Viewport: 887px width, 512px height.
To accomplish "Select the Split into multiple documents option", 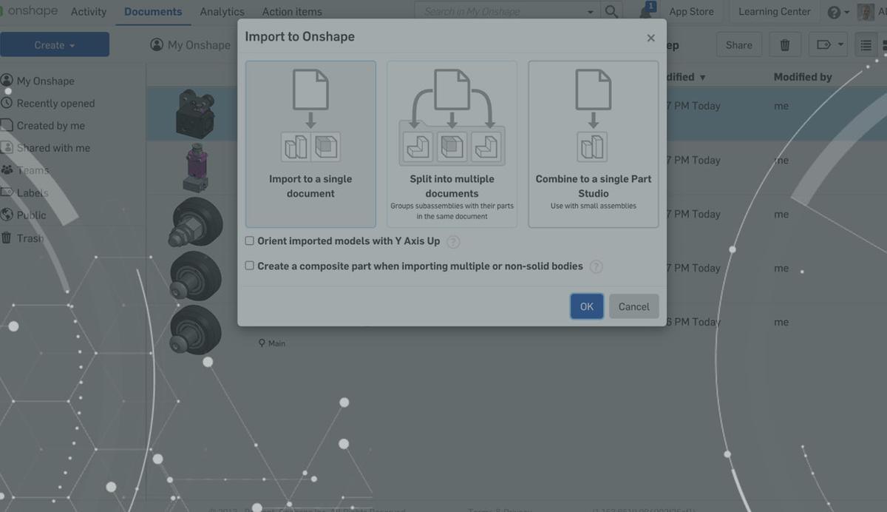I will (452, 144).
